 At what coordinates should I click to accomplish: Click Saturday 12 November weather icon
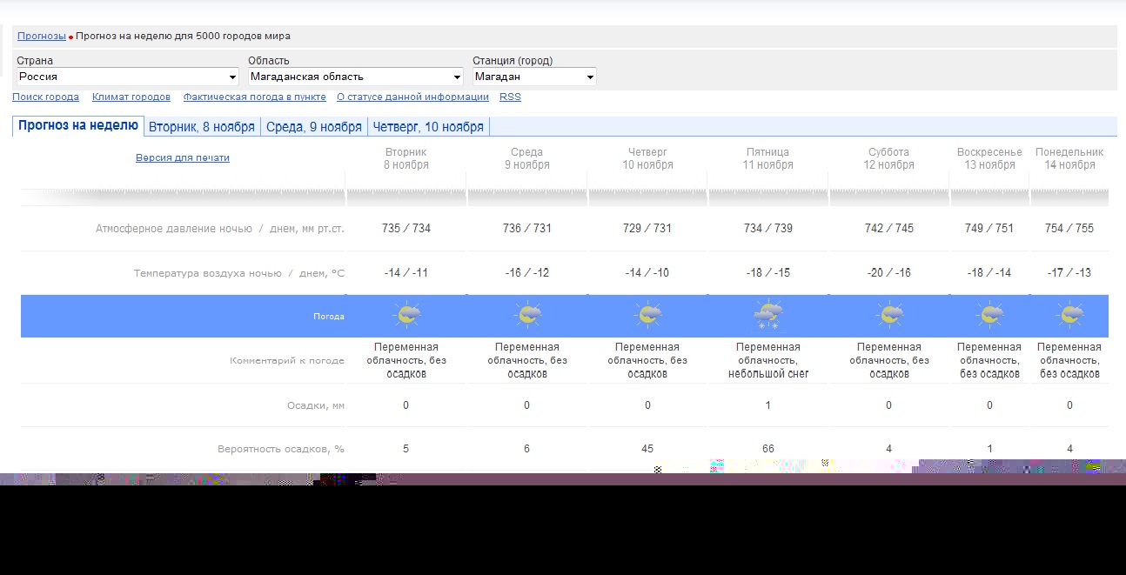pos(888,315)
